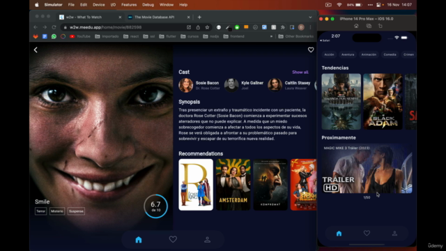
Task: Bookmark this page with the star icon
Action: coord(207,27)
